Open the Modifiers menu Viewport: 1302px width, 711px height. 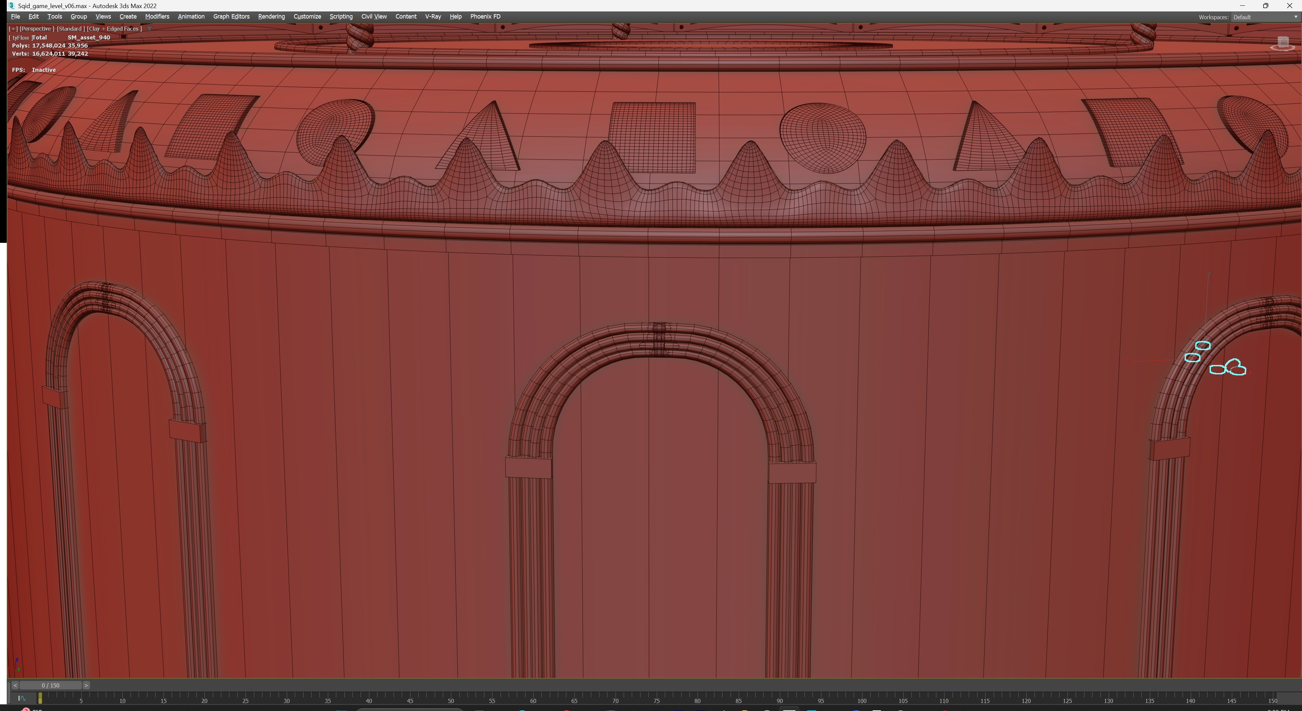pyautogui.click(x=157, y=17)
